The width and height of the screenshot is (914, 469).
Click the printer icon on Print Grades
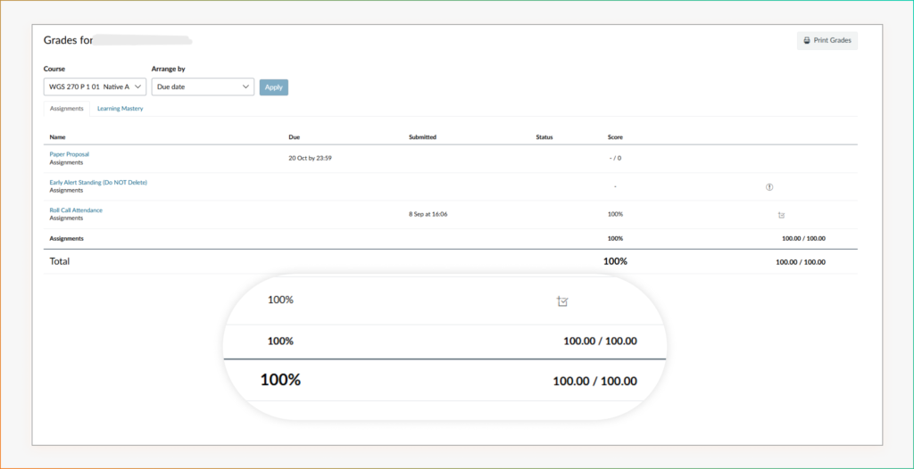pyautogui.click(x=807, y=40)
